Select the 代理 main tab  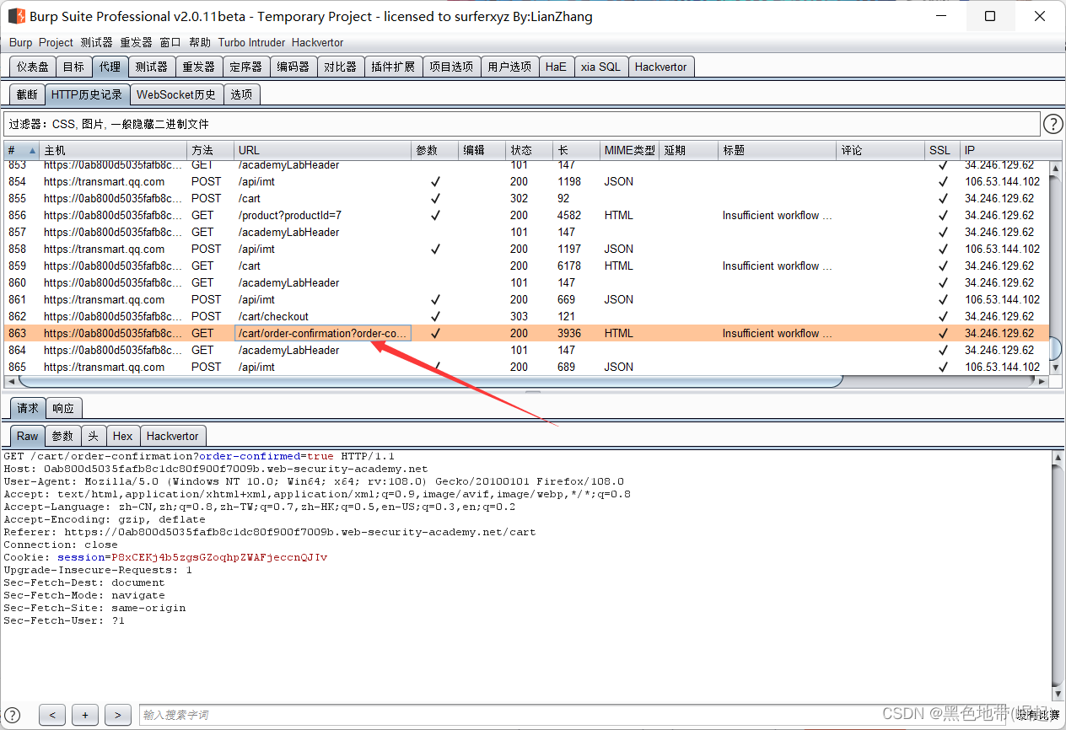tap(110, 67)
